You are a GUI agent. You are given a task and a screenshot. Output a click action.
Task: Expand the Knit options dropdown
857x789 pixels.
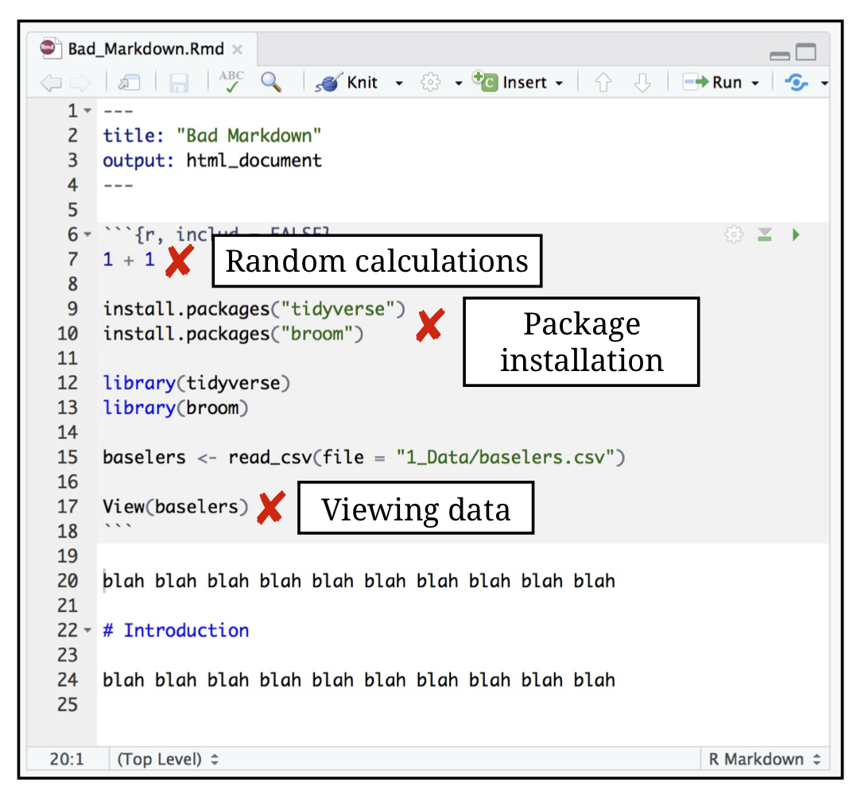399,83
